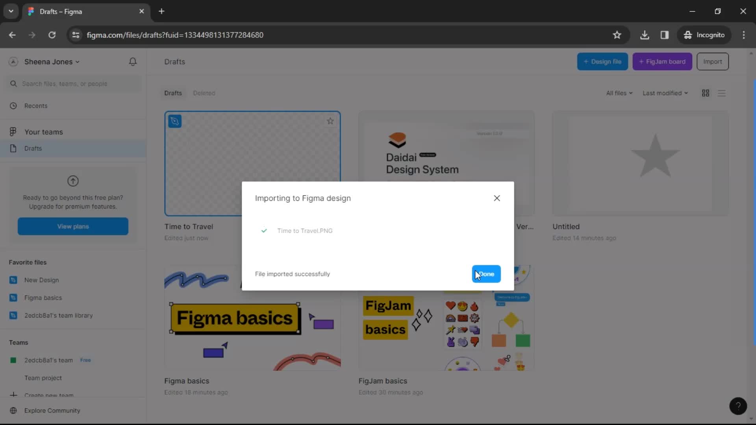Enable the 2EdcbBa1 team library toggle

pyautogui.click(x=59, y=315)
